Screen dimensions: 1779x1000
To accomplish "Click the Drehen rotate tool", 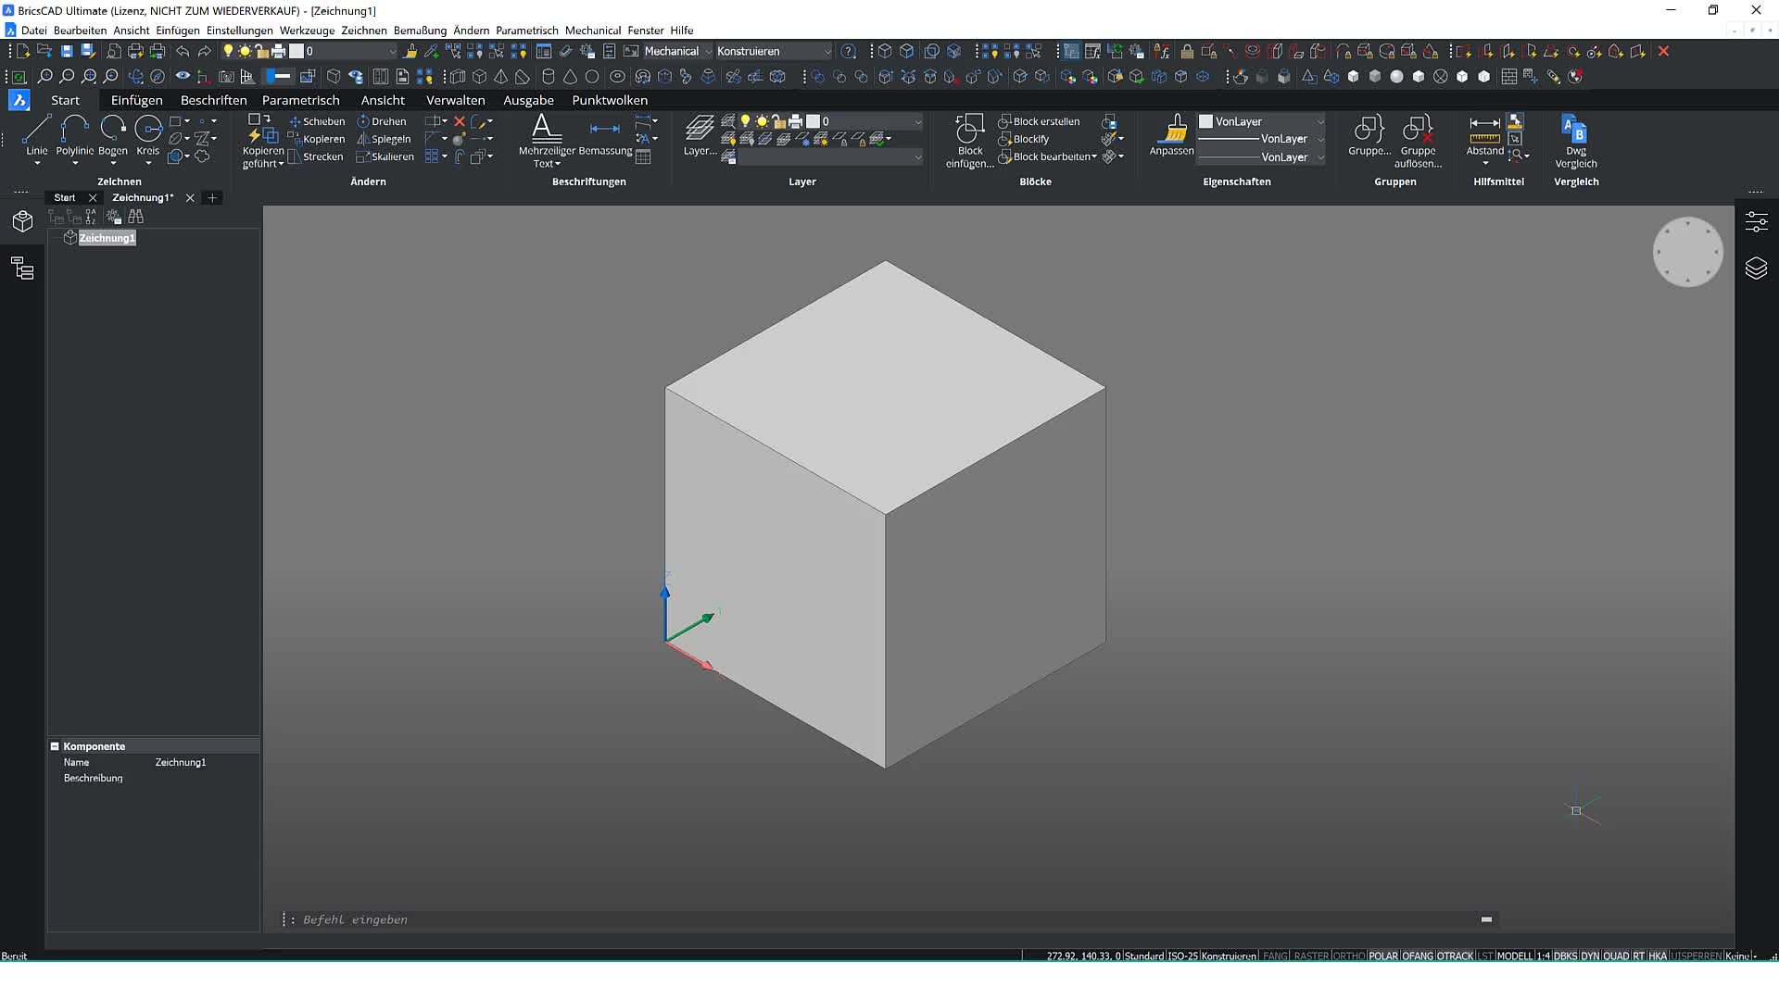I will click(382, 121).
